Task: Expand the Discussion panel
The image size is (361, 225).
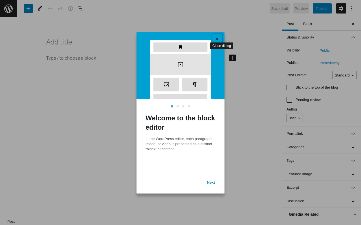Action: (x=321, y=201)
